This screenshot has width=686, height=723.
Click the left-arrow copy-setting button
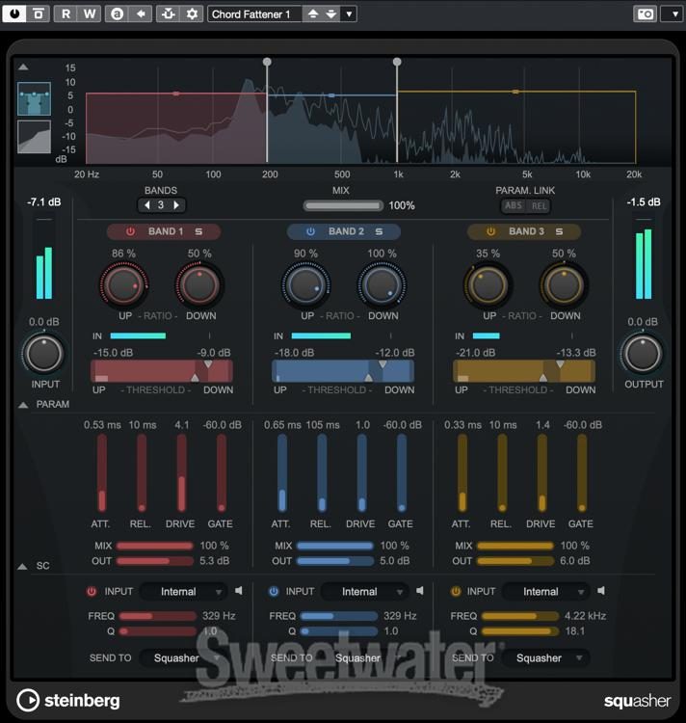tap(141, 13)
